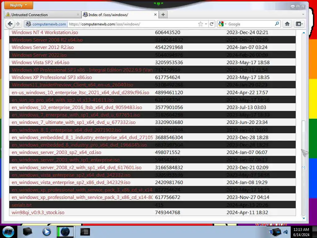Open en_windows_10_enterprise_2016_ltsb iso link
The width and height of the screenshot is (317, 238).
coord(77,108)
